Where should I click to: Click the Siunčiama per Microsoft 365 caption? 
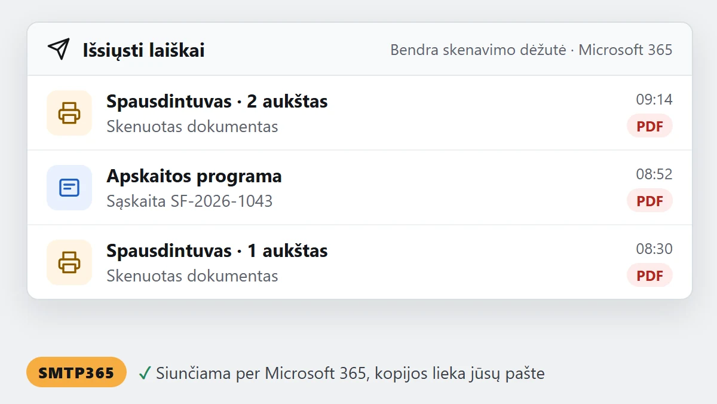[x=350, y=374]
